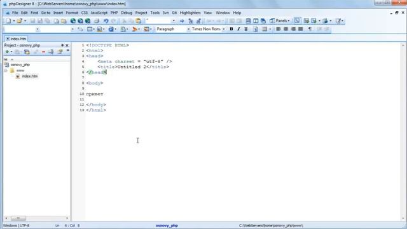The image size is (407, 229).
Task: Open the CSS menu
Action: click(85, 13)
